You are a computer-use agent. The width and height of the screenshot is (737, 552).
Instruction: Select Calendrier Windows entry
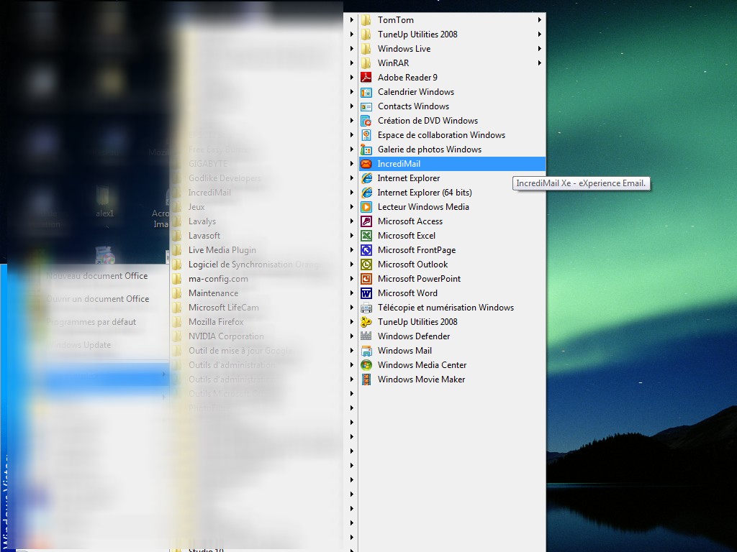point(415,92)
